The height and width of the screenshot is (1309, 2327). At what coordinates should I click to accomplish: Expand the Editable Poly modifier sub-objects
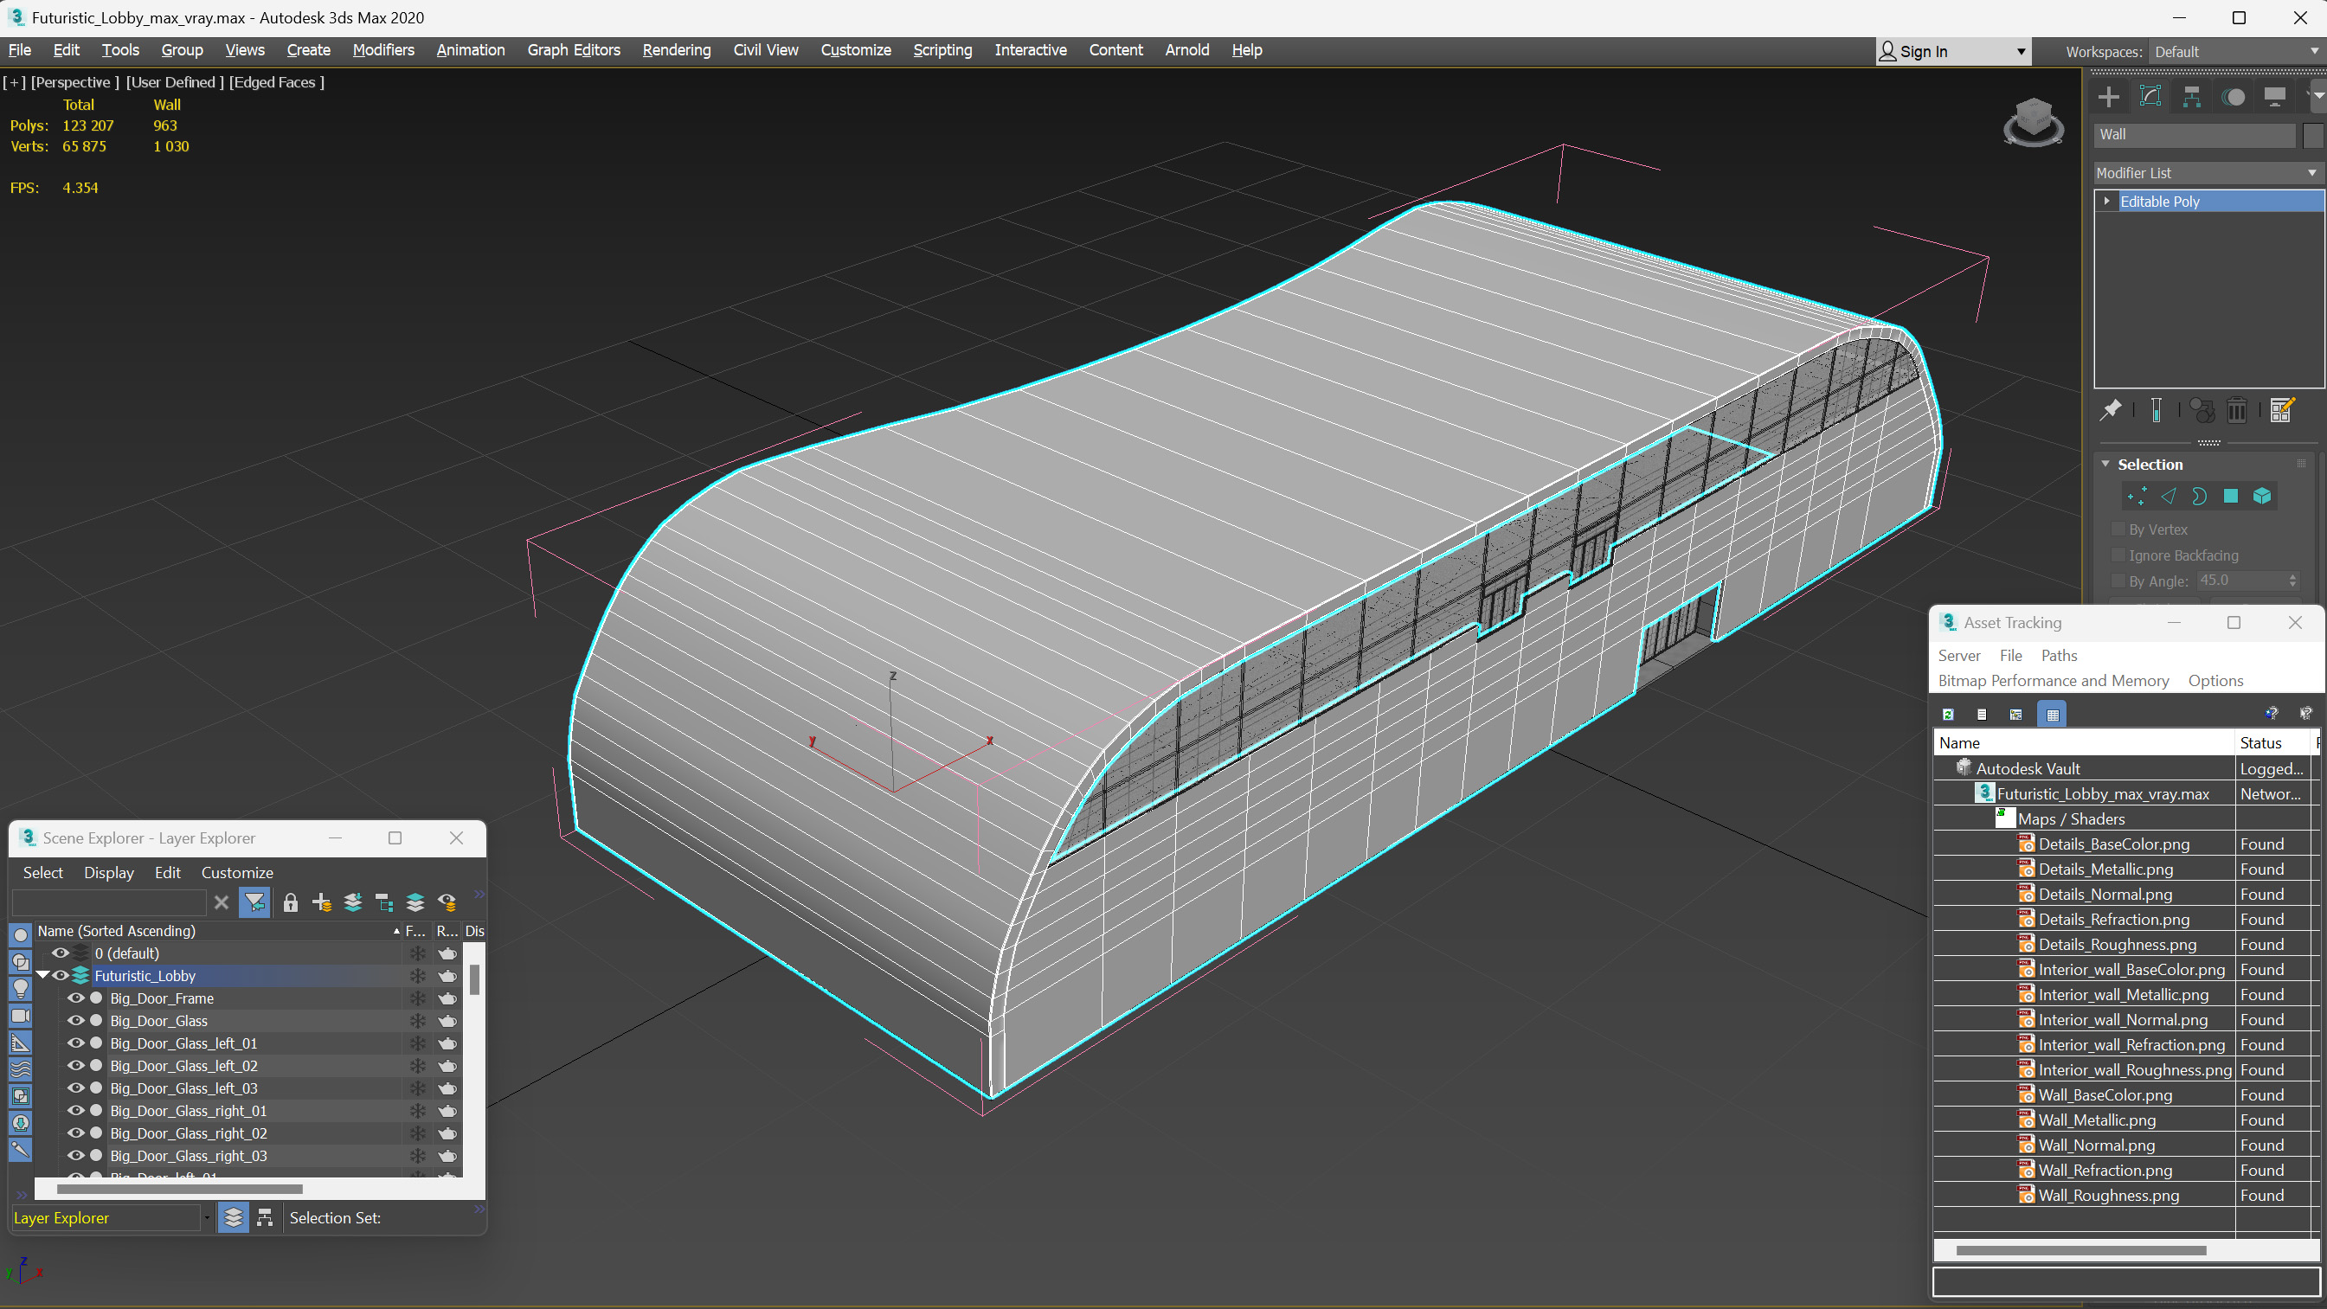tap(2106, 202)
